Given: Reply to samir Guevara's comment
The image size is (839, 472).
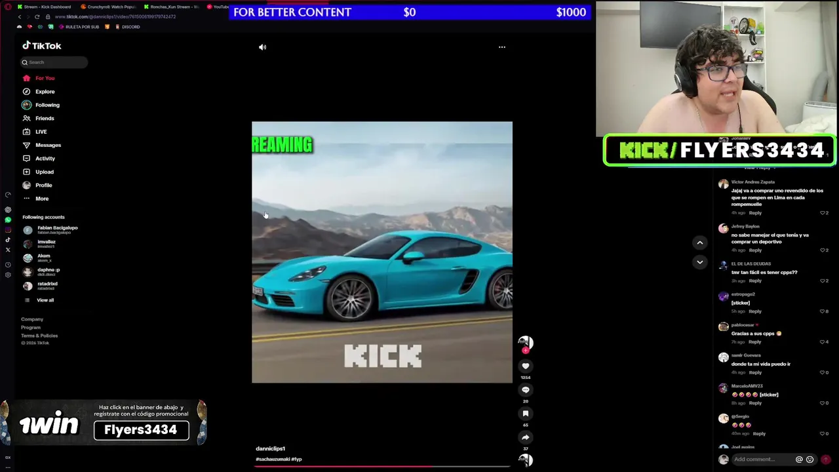Looking at the screenshot, I should click(x=755, y=372).
